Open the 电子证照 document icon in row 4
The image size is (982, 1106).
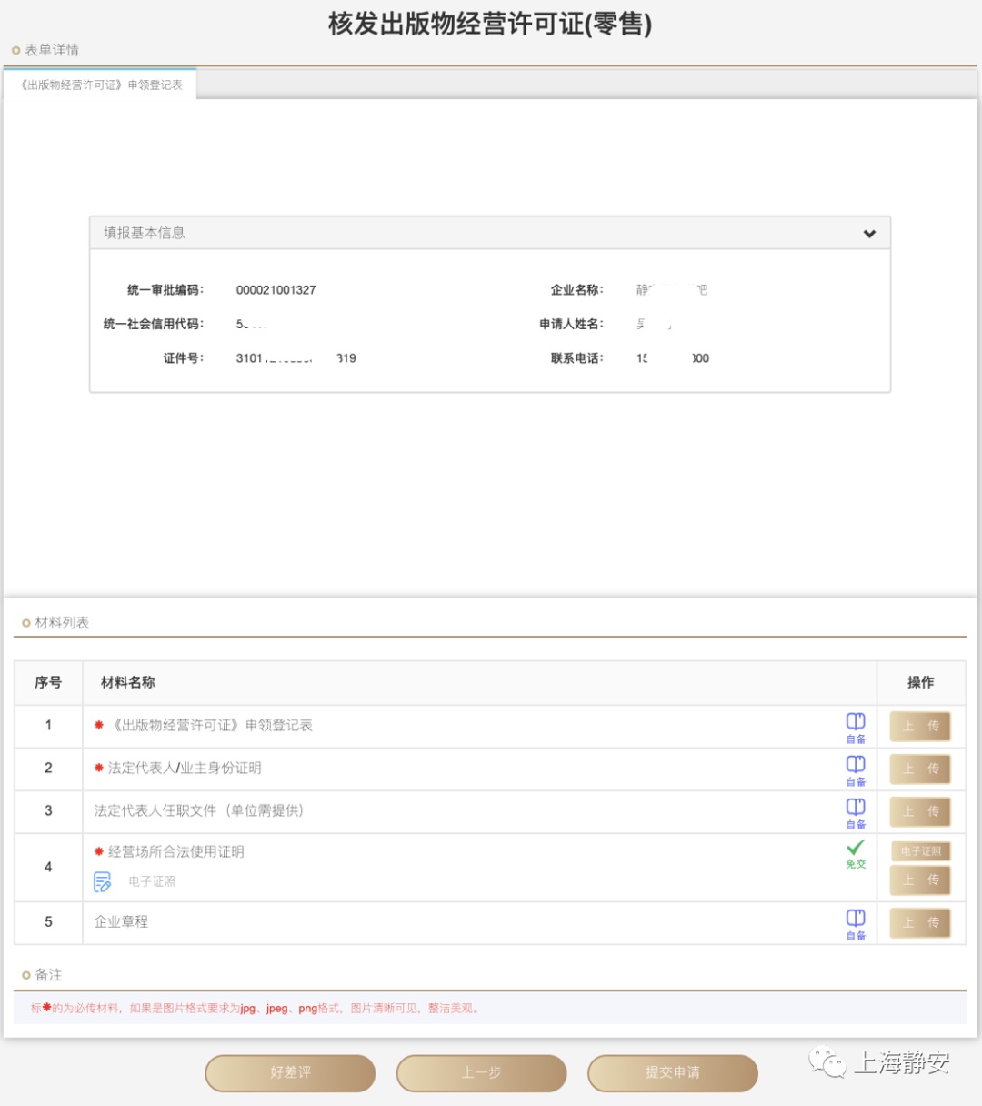[x=103, y=881]
